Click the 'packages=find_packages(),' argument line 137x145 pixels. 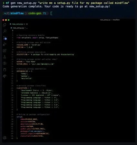coord(33,131)
